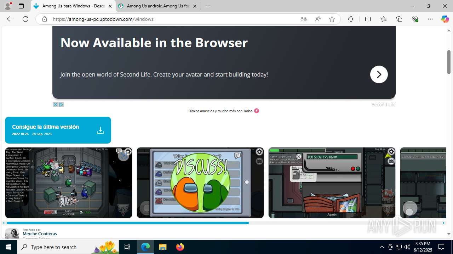Click 'Consigue la última versión' download button
This screenshot has width=453, height=254.
point(58,130)
